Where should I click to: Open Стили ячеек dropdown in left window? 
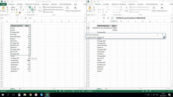48,12
